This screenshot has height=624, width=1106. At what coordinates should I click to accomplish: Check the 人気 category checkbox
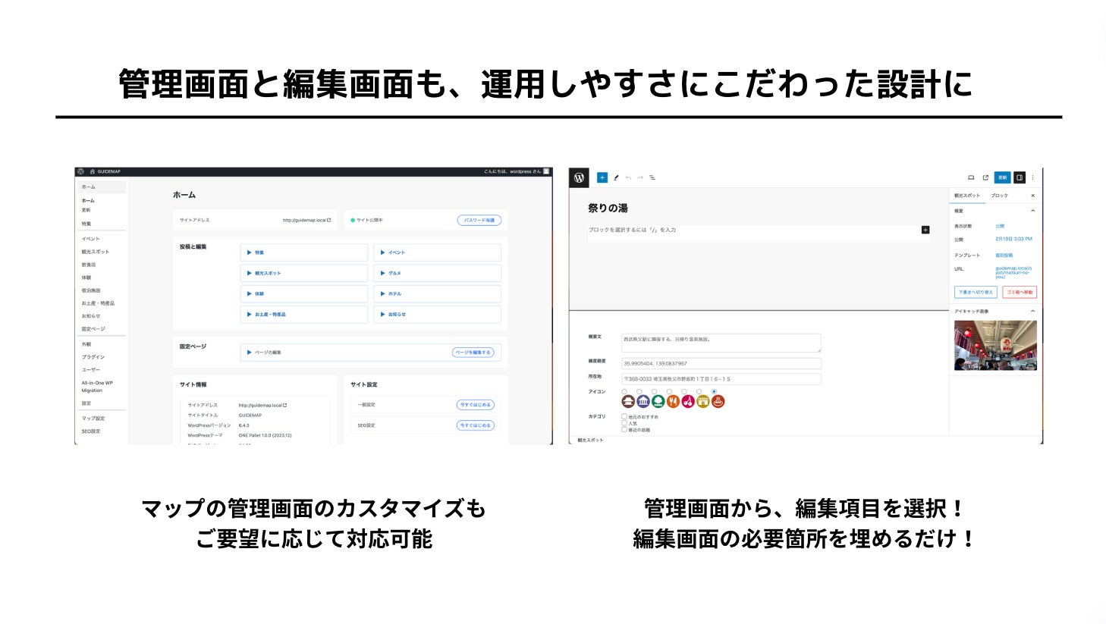click(x=624, y=423)
